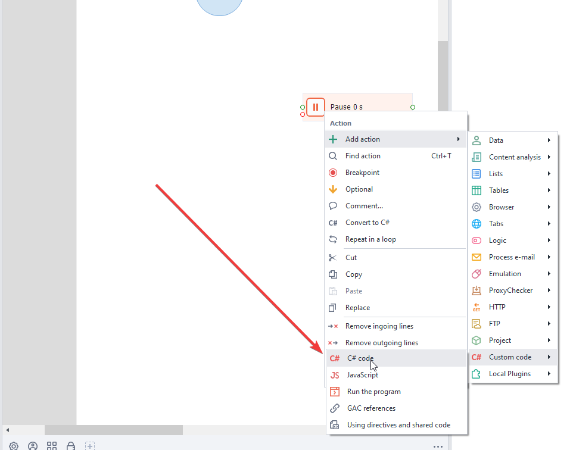Click the left scroll arrow at bottom

click(x=7, y=430)
